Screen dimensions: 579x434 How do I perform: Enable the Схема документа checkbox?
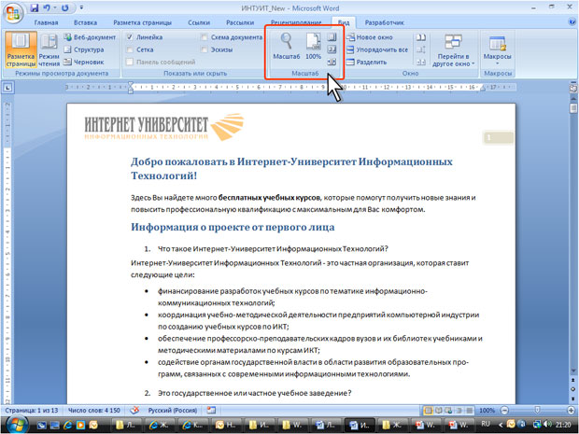pyautogui.click(x=205, y=37)
